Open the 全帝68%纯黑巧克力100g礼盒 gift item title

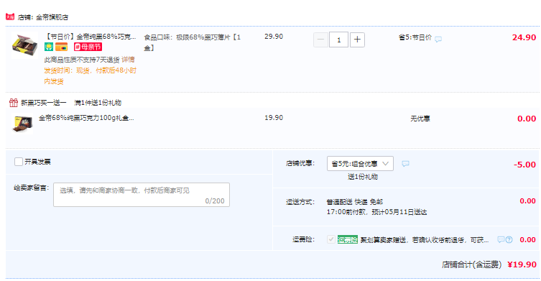86,118
